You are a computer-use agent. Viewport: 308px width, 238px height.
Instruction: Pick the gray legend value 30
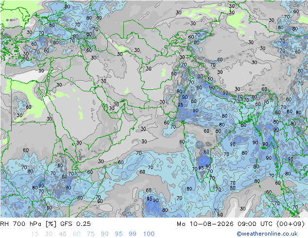(49, 234)
